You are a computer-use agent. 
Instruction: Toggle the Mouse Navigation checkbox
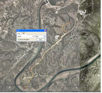coord(19,40)
